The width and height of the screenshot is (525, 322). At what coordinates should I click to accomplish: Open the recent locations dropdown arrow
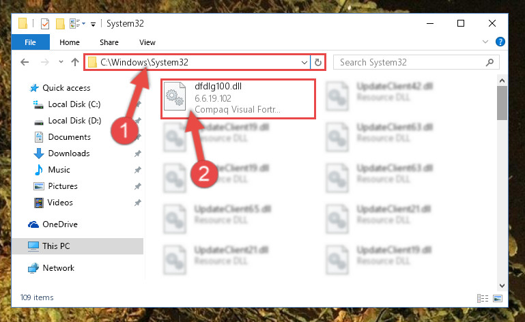click(x=61, y=62)
